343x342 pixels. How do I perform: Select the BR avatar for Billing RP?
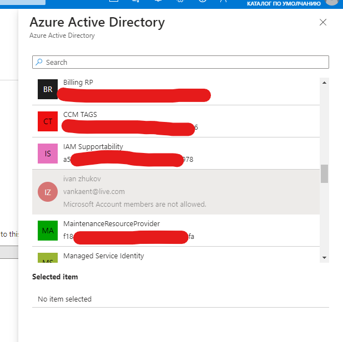point(48,89)
